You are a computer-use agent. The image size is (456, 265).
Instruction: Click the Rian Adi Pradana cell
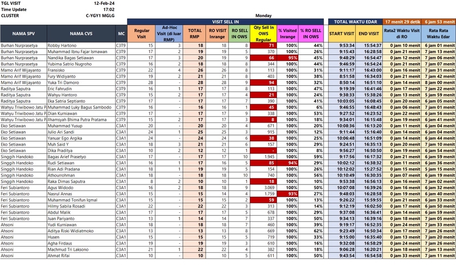click(x=81, y=169)
